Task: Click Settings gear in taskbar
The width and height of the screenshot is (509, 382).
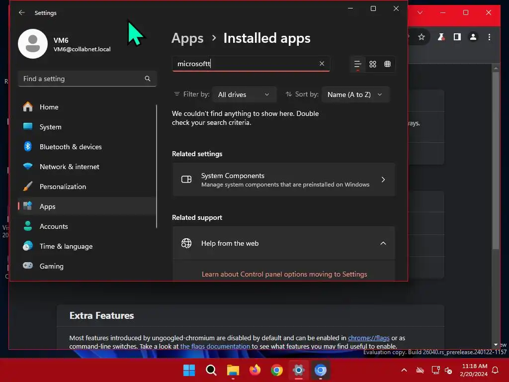Action: click(298, 370)
